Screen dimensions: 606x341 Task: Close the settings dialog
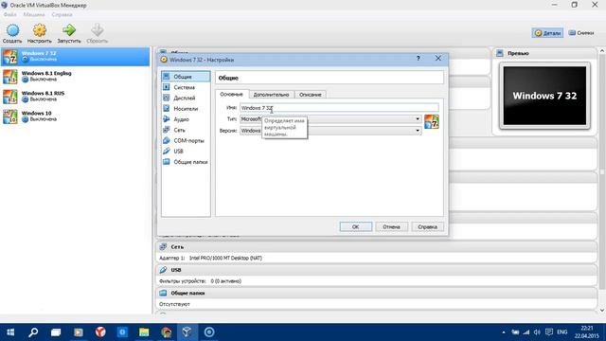[437, 59]
